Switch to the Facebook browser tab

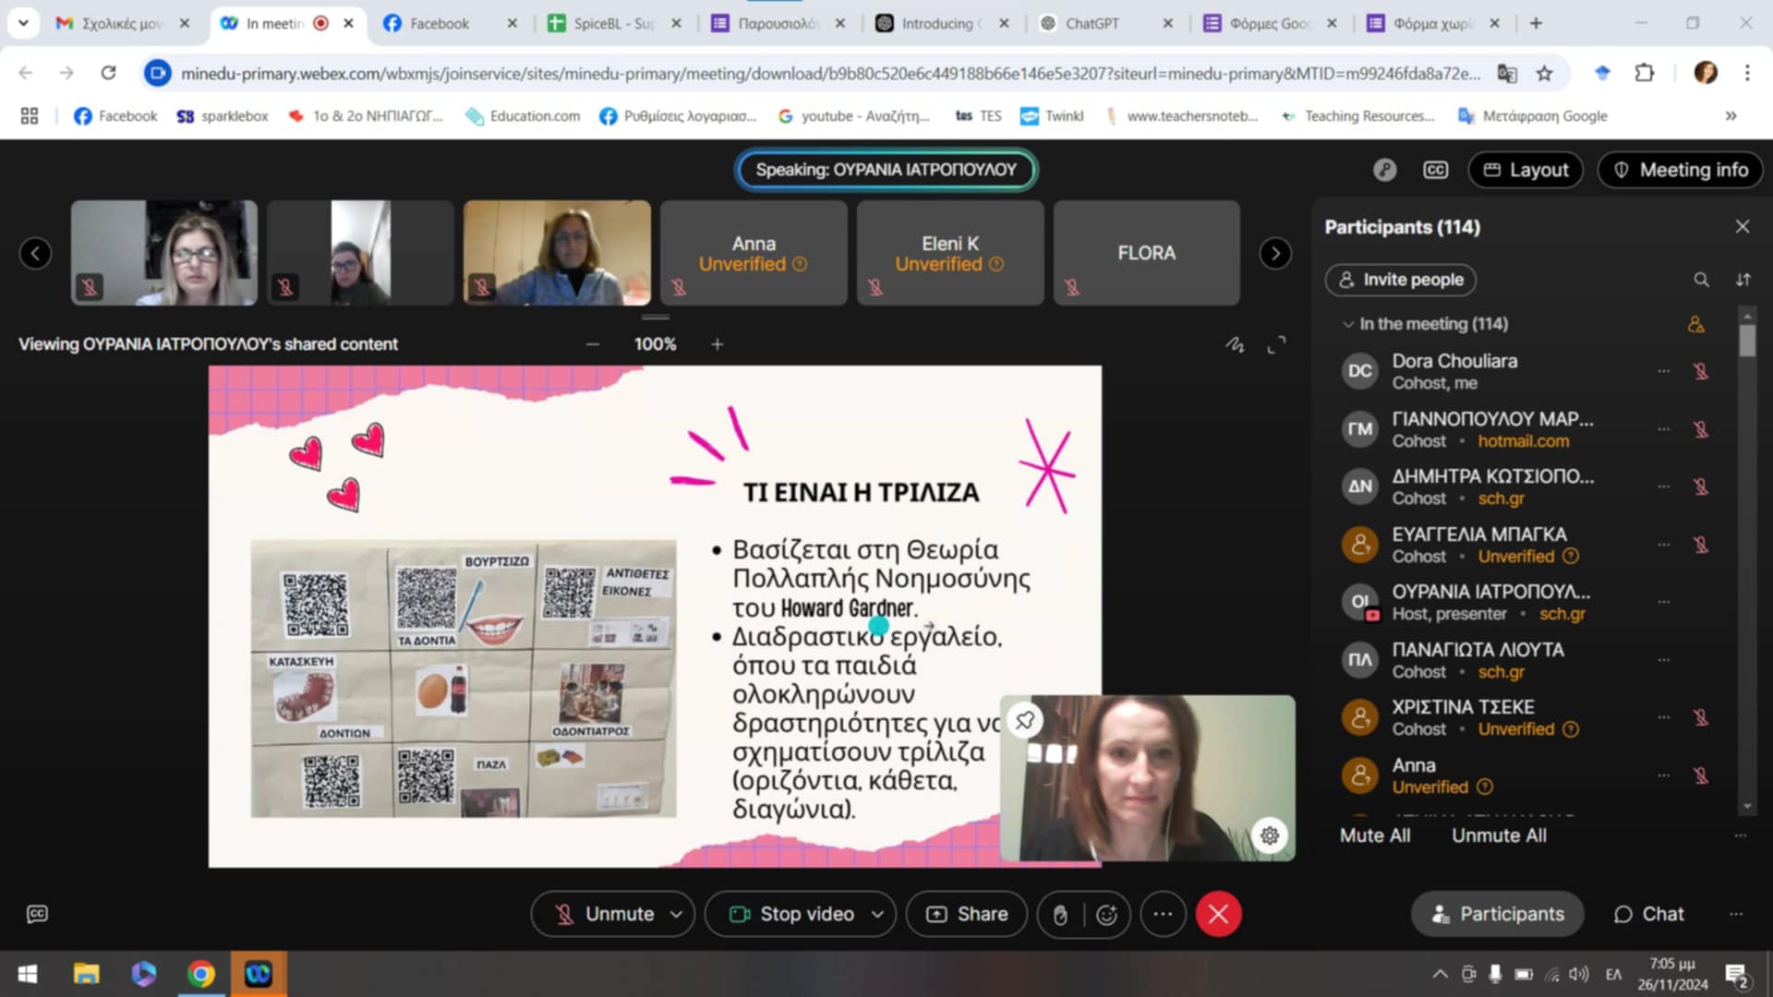(x=439, y=23)
